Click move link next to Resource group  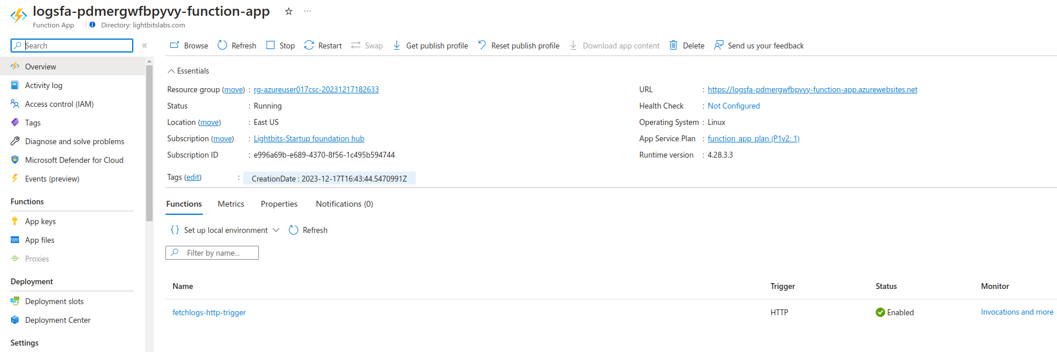point(234,89)
